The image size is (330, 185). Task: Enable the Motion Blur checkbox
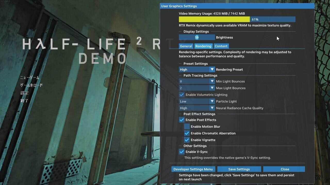click(x=187, y=127)
